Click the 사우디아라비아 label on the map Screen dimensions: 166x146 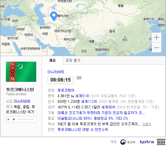pos(30,48)
